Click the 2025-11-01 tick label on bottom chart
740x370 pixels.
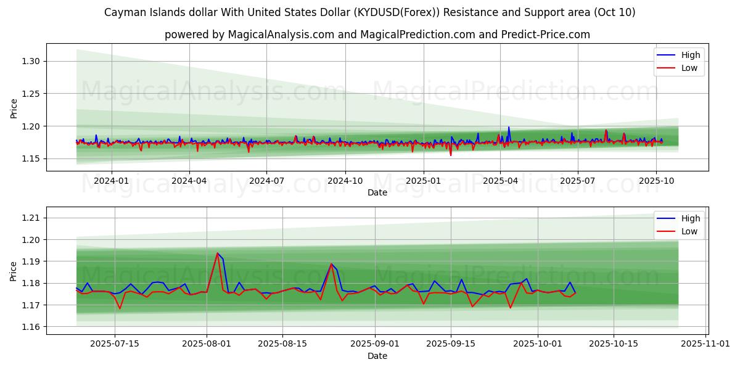pos(705,344)
